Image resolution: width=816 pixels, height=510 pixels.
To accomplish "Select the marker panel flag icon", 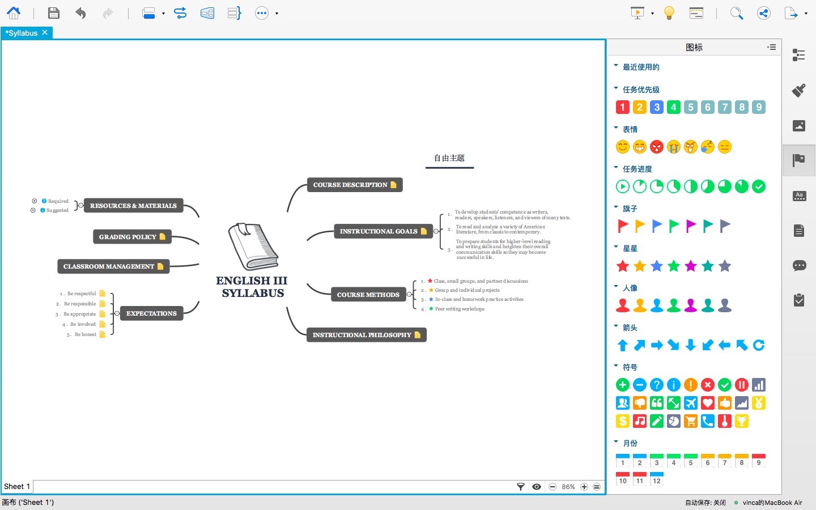I will 798,160.
